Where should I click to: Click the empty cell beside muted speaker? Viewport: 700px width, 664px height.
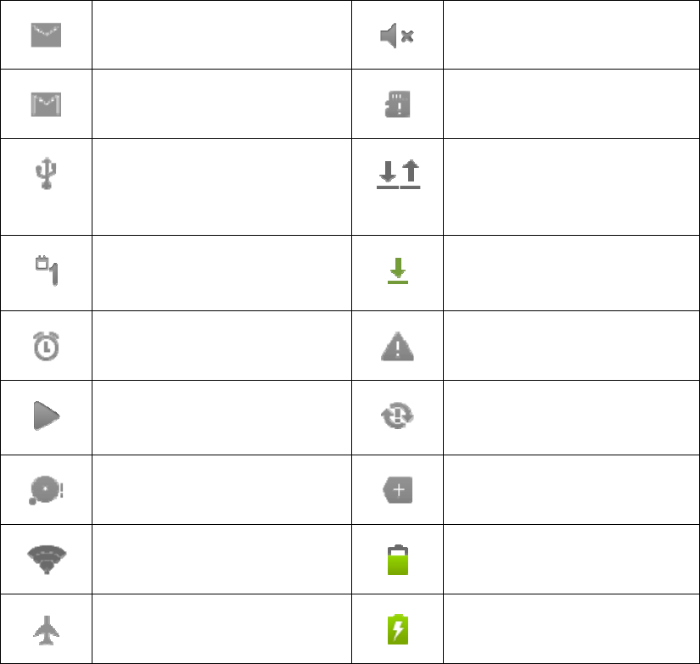coord(571,35)
